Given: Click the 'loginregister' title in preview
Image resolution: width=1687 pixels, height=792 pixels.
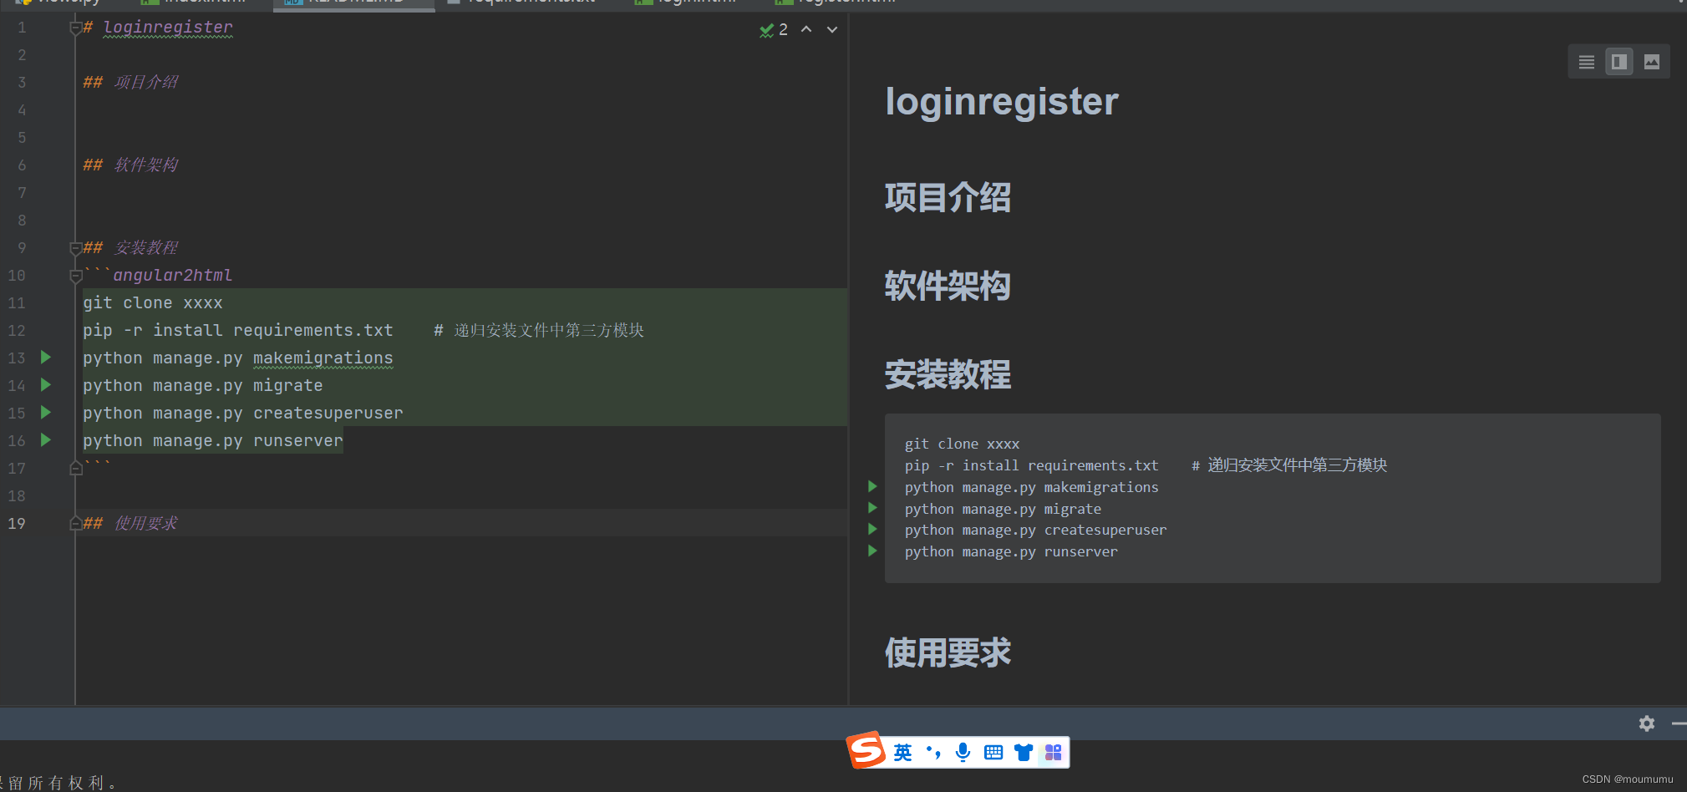Looking at the screenshot, I should 1002,101.
